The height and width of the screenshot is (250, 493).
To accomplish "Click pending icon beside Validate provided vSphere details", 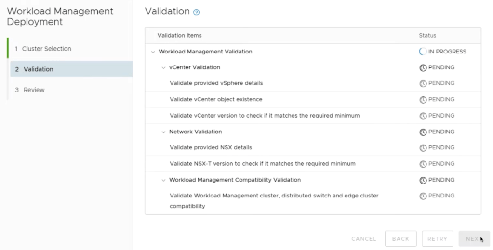I will tap(423, 83).
